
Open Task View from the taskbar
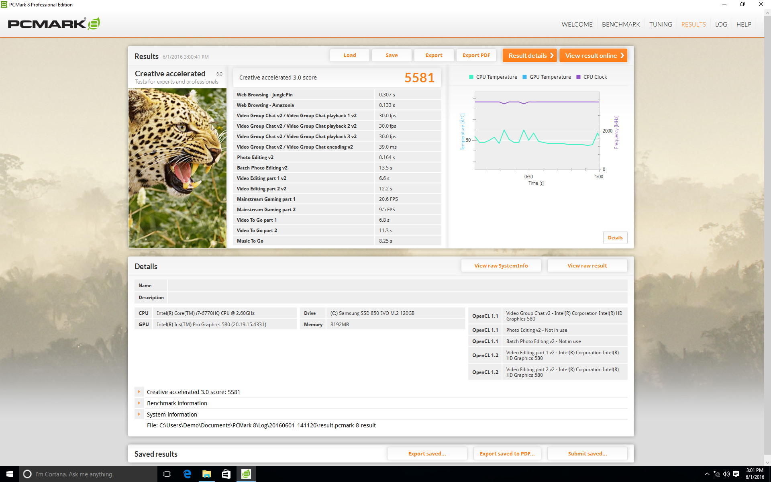coord(167,474)
